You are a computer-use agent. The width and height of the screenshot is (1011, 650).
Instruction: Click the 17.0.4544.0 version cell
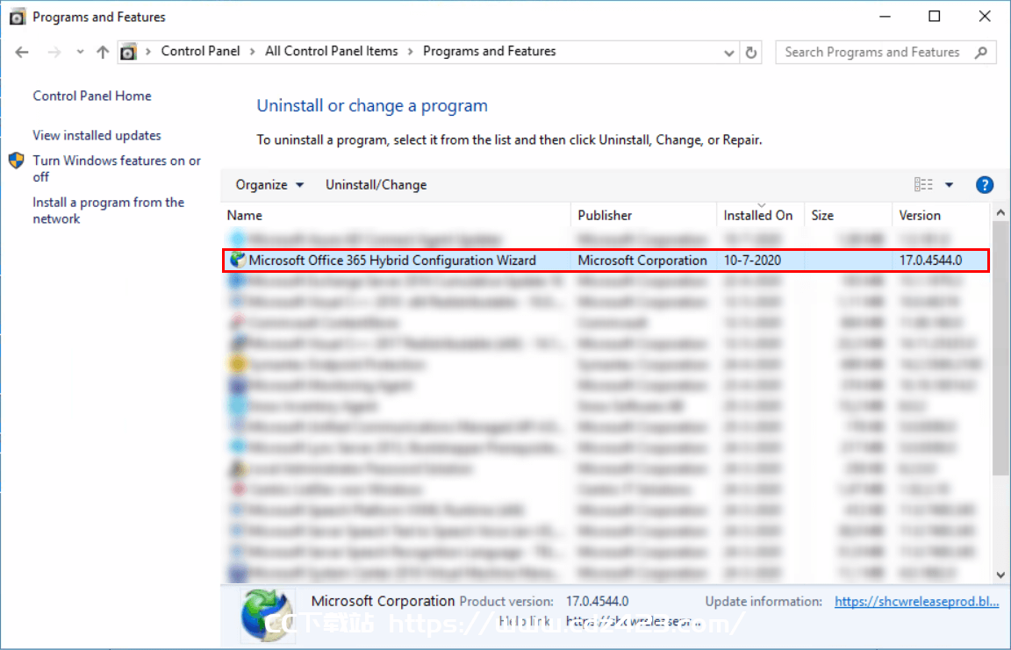(x=930, y=261)
